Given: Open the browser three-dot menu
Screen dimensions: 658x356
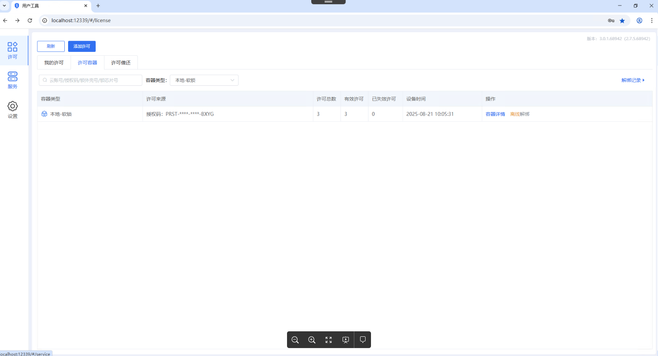Looking at the screenshot, I should (652, 20).
